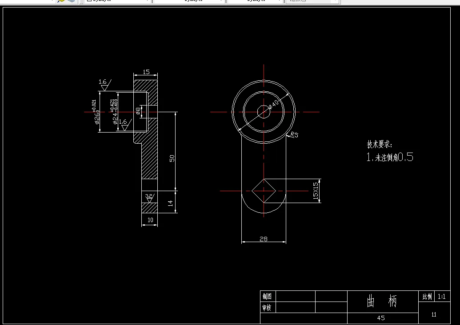Select the 1.6 roughness symbol beside ø24
Viewport: 460px width, 325px height.
tap(125, 125)
